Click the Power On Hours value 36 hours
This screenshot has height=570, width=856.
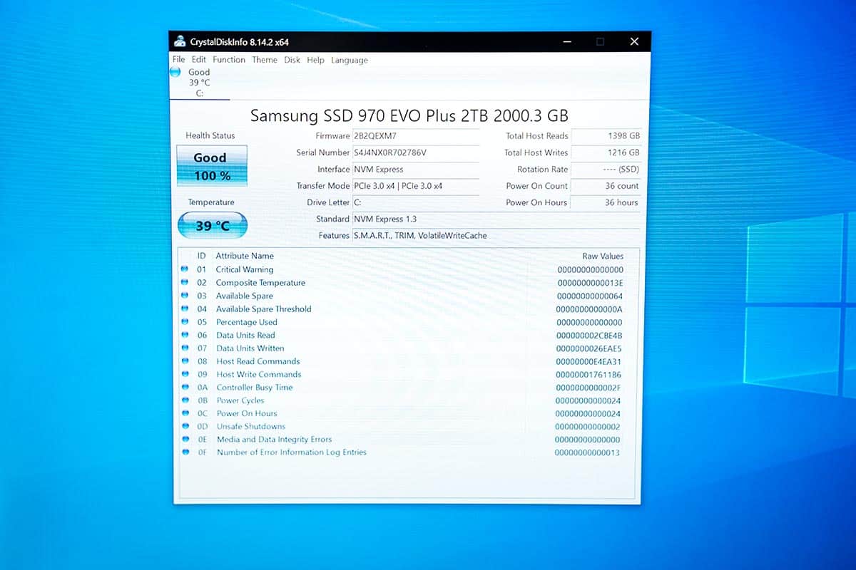[606, 202]
